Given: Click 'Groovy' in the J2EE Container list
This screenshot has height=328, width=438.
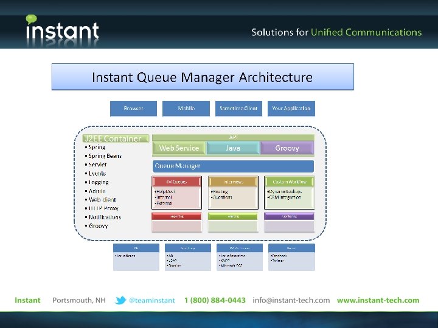Looking at the screenshot, I should [96, 226].
